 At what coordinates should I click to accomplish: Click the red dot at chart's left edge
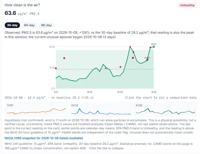click(56, 68)
